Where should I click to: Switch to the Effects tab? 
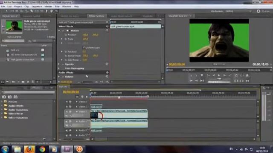pos(36,88)
